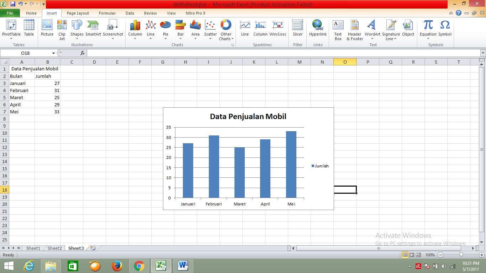Switch to the Data tab
Viewport: 486px width, 273px height.
pyautogui.click(x=130, y=13)
